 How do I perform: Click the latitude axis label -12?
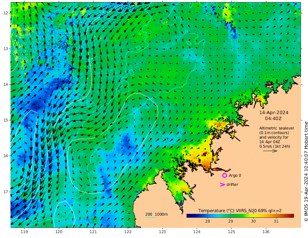pos(5,13)
